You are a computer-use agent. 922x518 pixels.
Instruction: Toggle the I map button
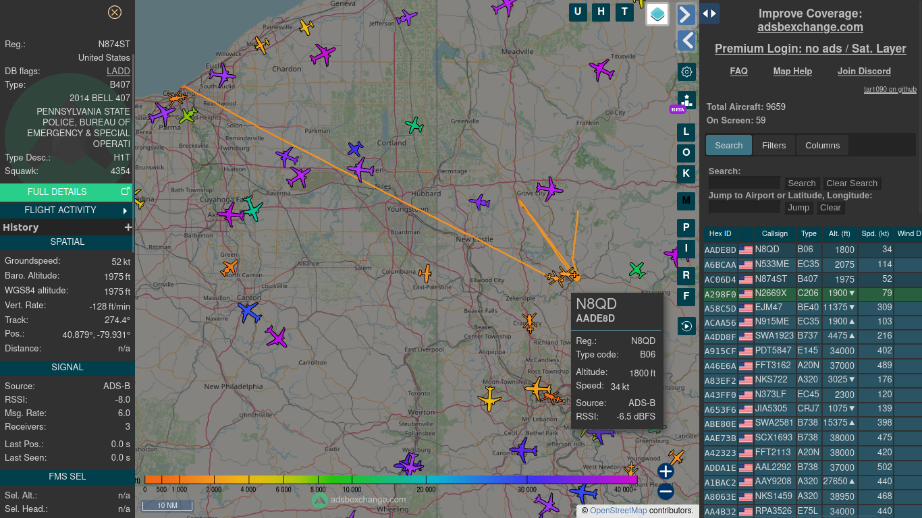pyautogui.click(x=686, y=249)
